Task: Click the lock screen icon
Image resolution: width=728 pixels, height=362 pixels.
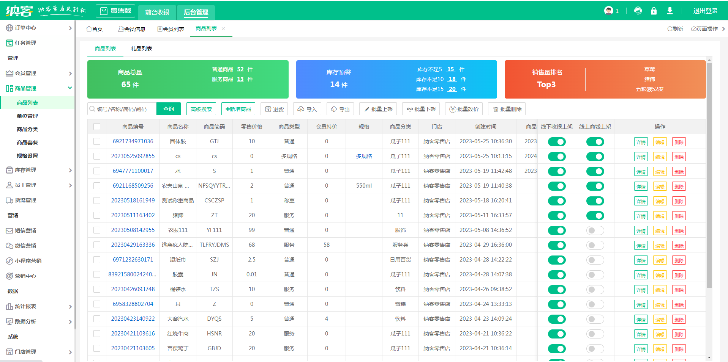Action: click(x=654, y=11)
